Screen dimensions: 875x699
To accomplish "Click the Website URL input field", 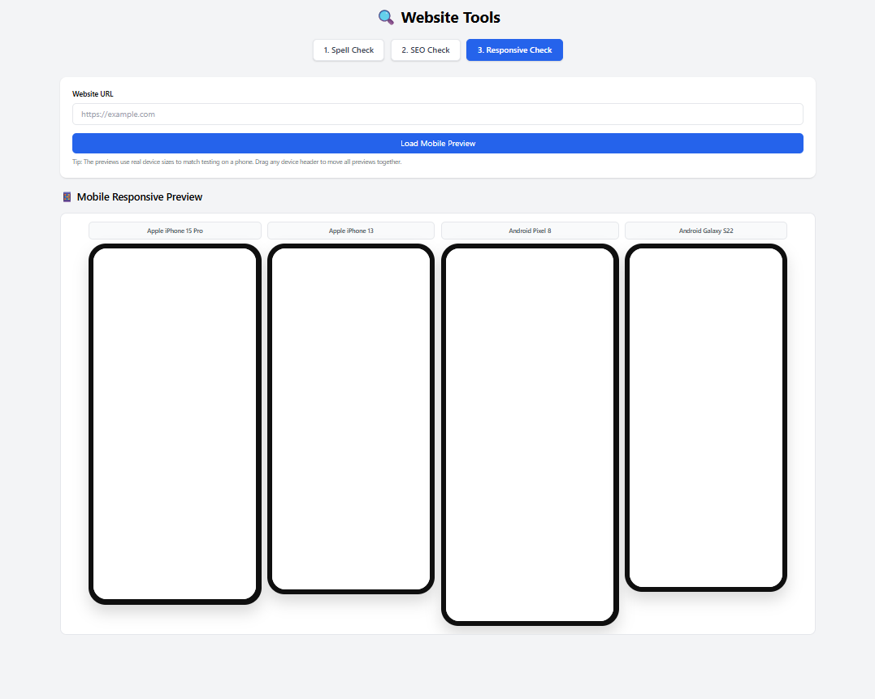I will point(438,114).
